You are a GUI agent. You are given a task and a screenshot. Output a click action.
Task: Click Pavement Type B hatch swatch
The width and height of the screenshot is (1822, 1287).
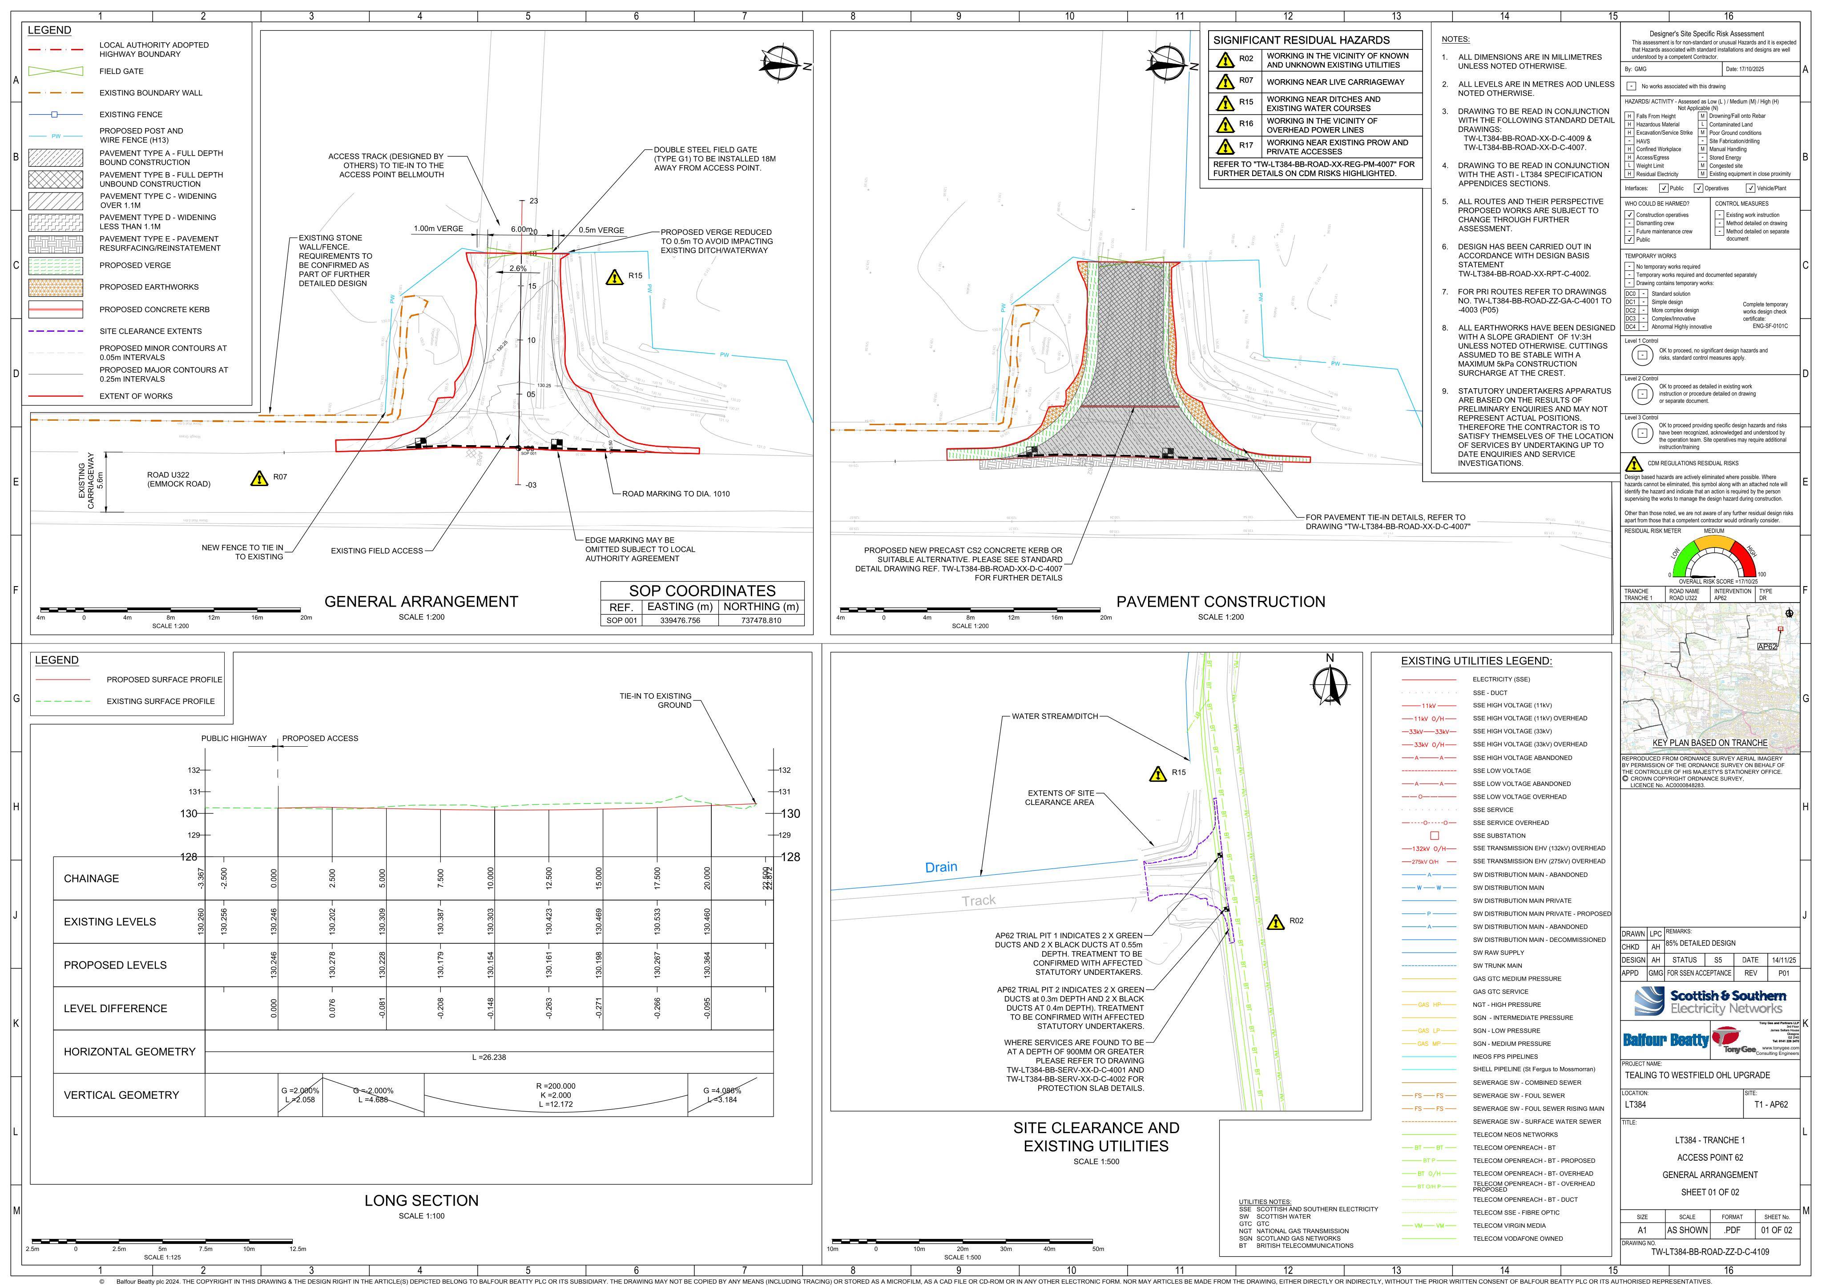tap(56, 179)
